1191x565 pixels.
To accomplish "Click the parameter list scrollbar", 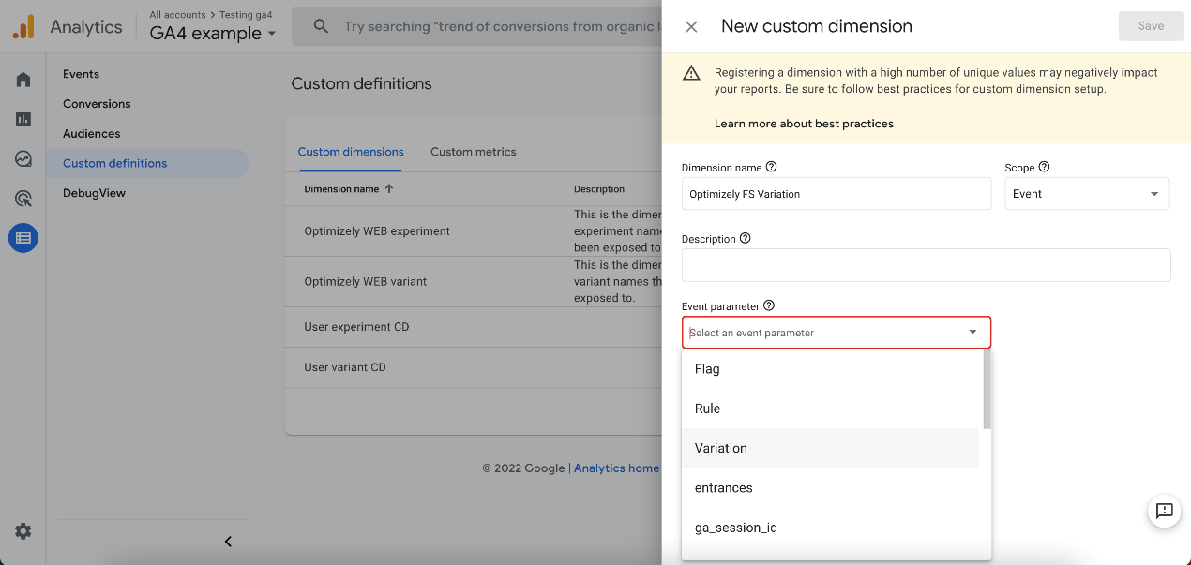I will click(987, 390).
